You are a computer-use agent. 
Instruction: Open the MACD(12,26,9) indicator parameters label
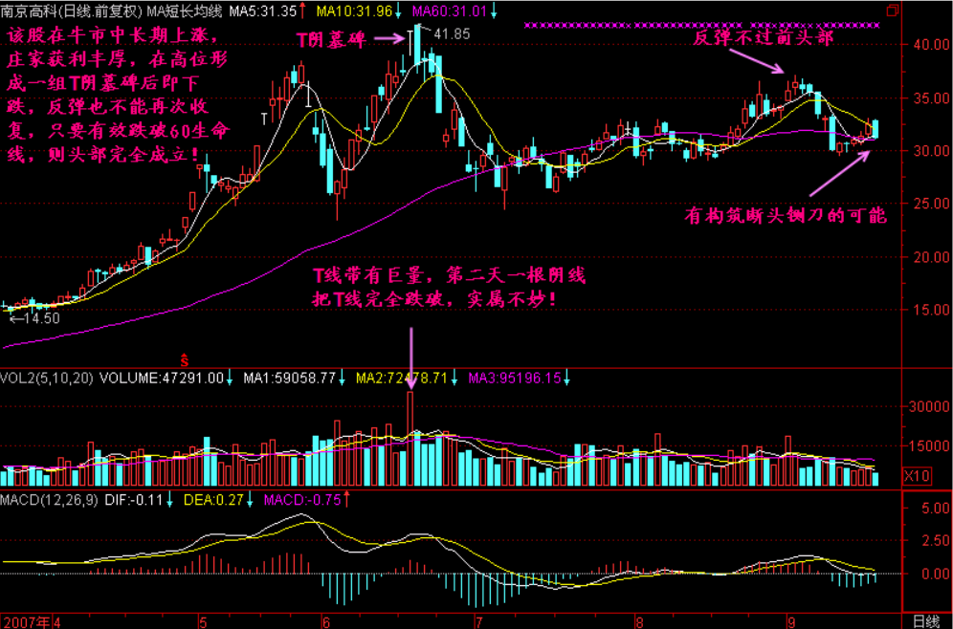(x=48, y=499)
